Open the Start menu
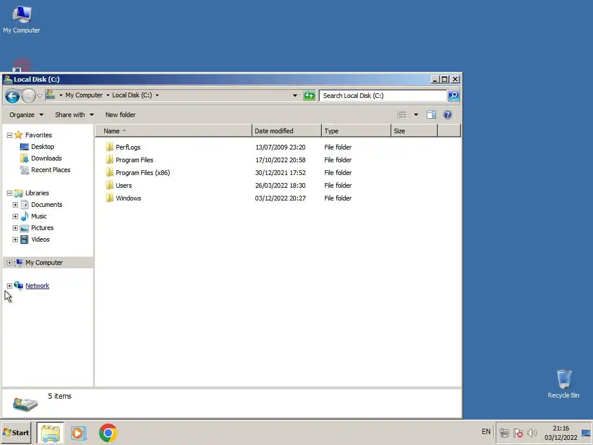 16,432
